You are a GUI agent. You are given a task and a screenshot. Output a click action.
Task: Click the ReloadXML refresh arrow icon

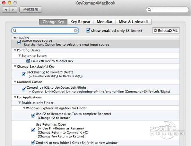[x=155, y=30]
